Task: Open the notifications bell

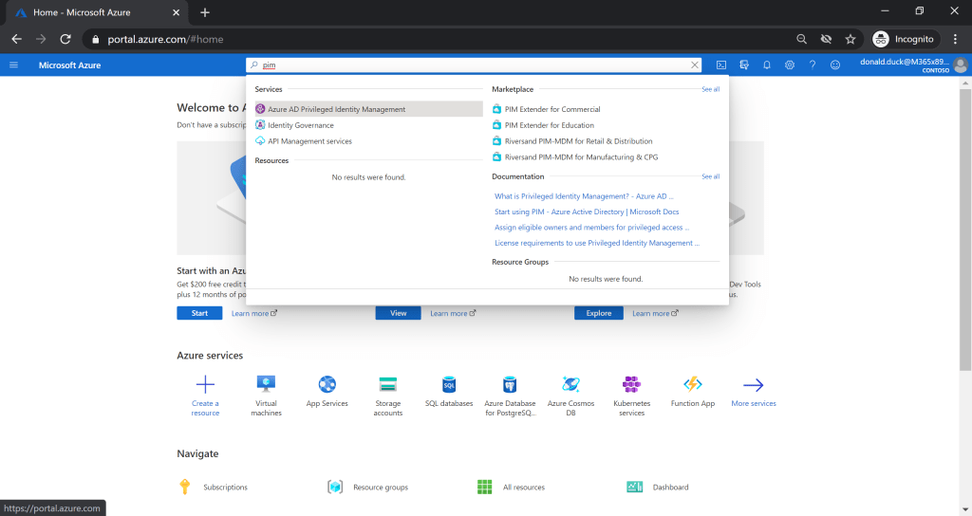Action: (x=766, y=64)
